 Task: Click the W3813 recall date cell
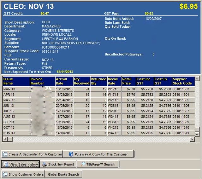point(113,122)
